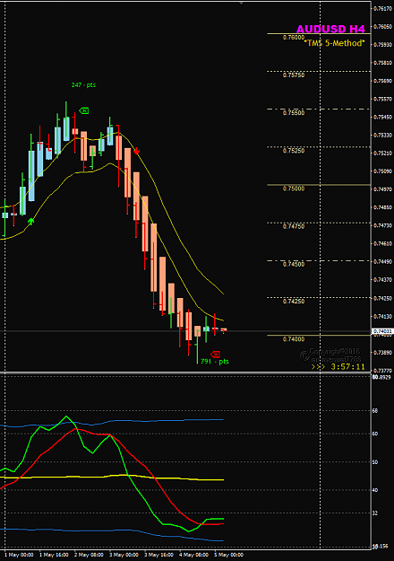Click 0.74490 on the price axis
This screenshot has width=394, height=561.
(383, 262)
